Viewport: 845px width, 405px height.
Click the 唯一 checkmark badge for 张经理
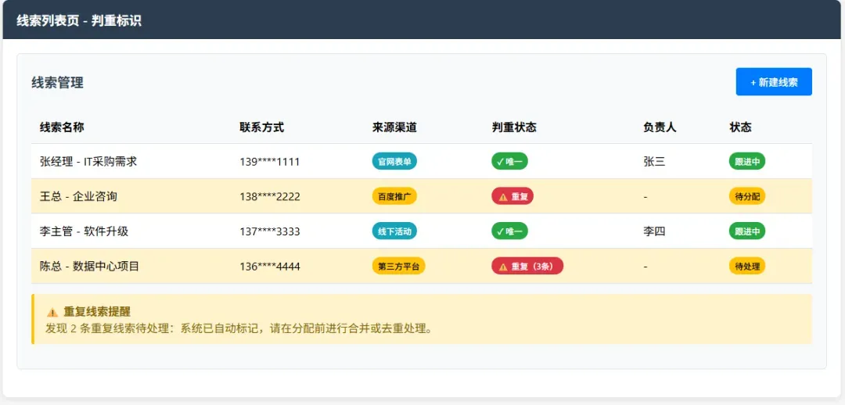click(509, 162)
